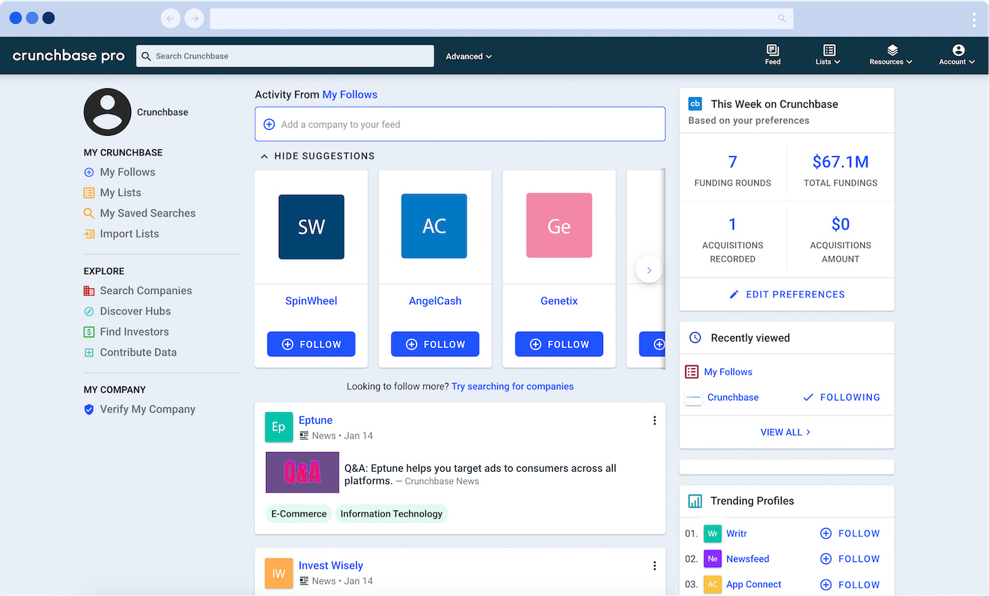Click the My Follows plus-circle icon in sidebar

89,172
